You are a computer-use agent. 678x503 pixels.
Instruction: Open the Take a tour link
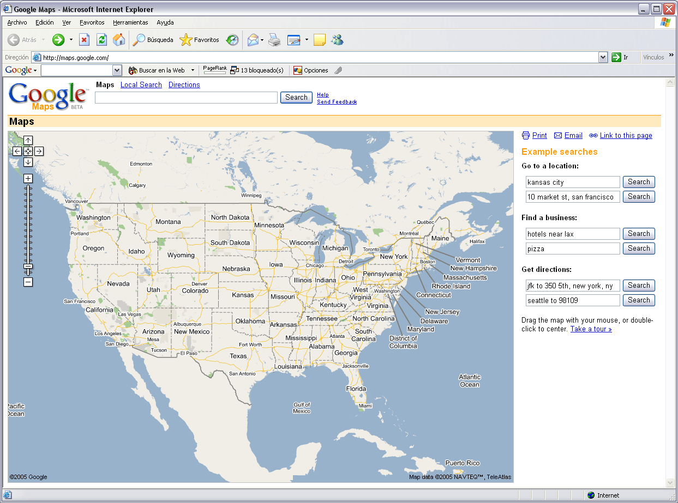(591, 329)
